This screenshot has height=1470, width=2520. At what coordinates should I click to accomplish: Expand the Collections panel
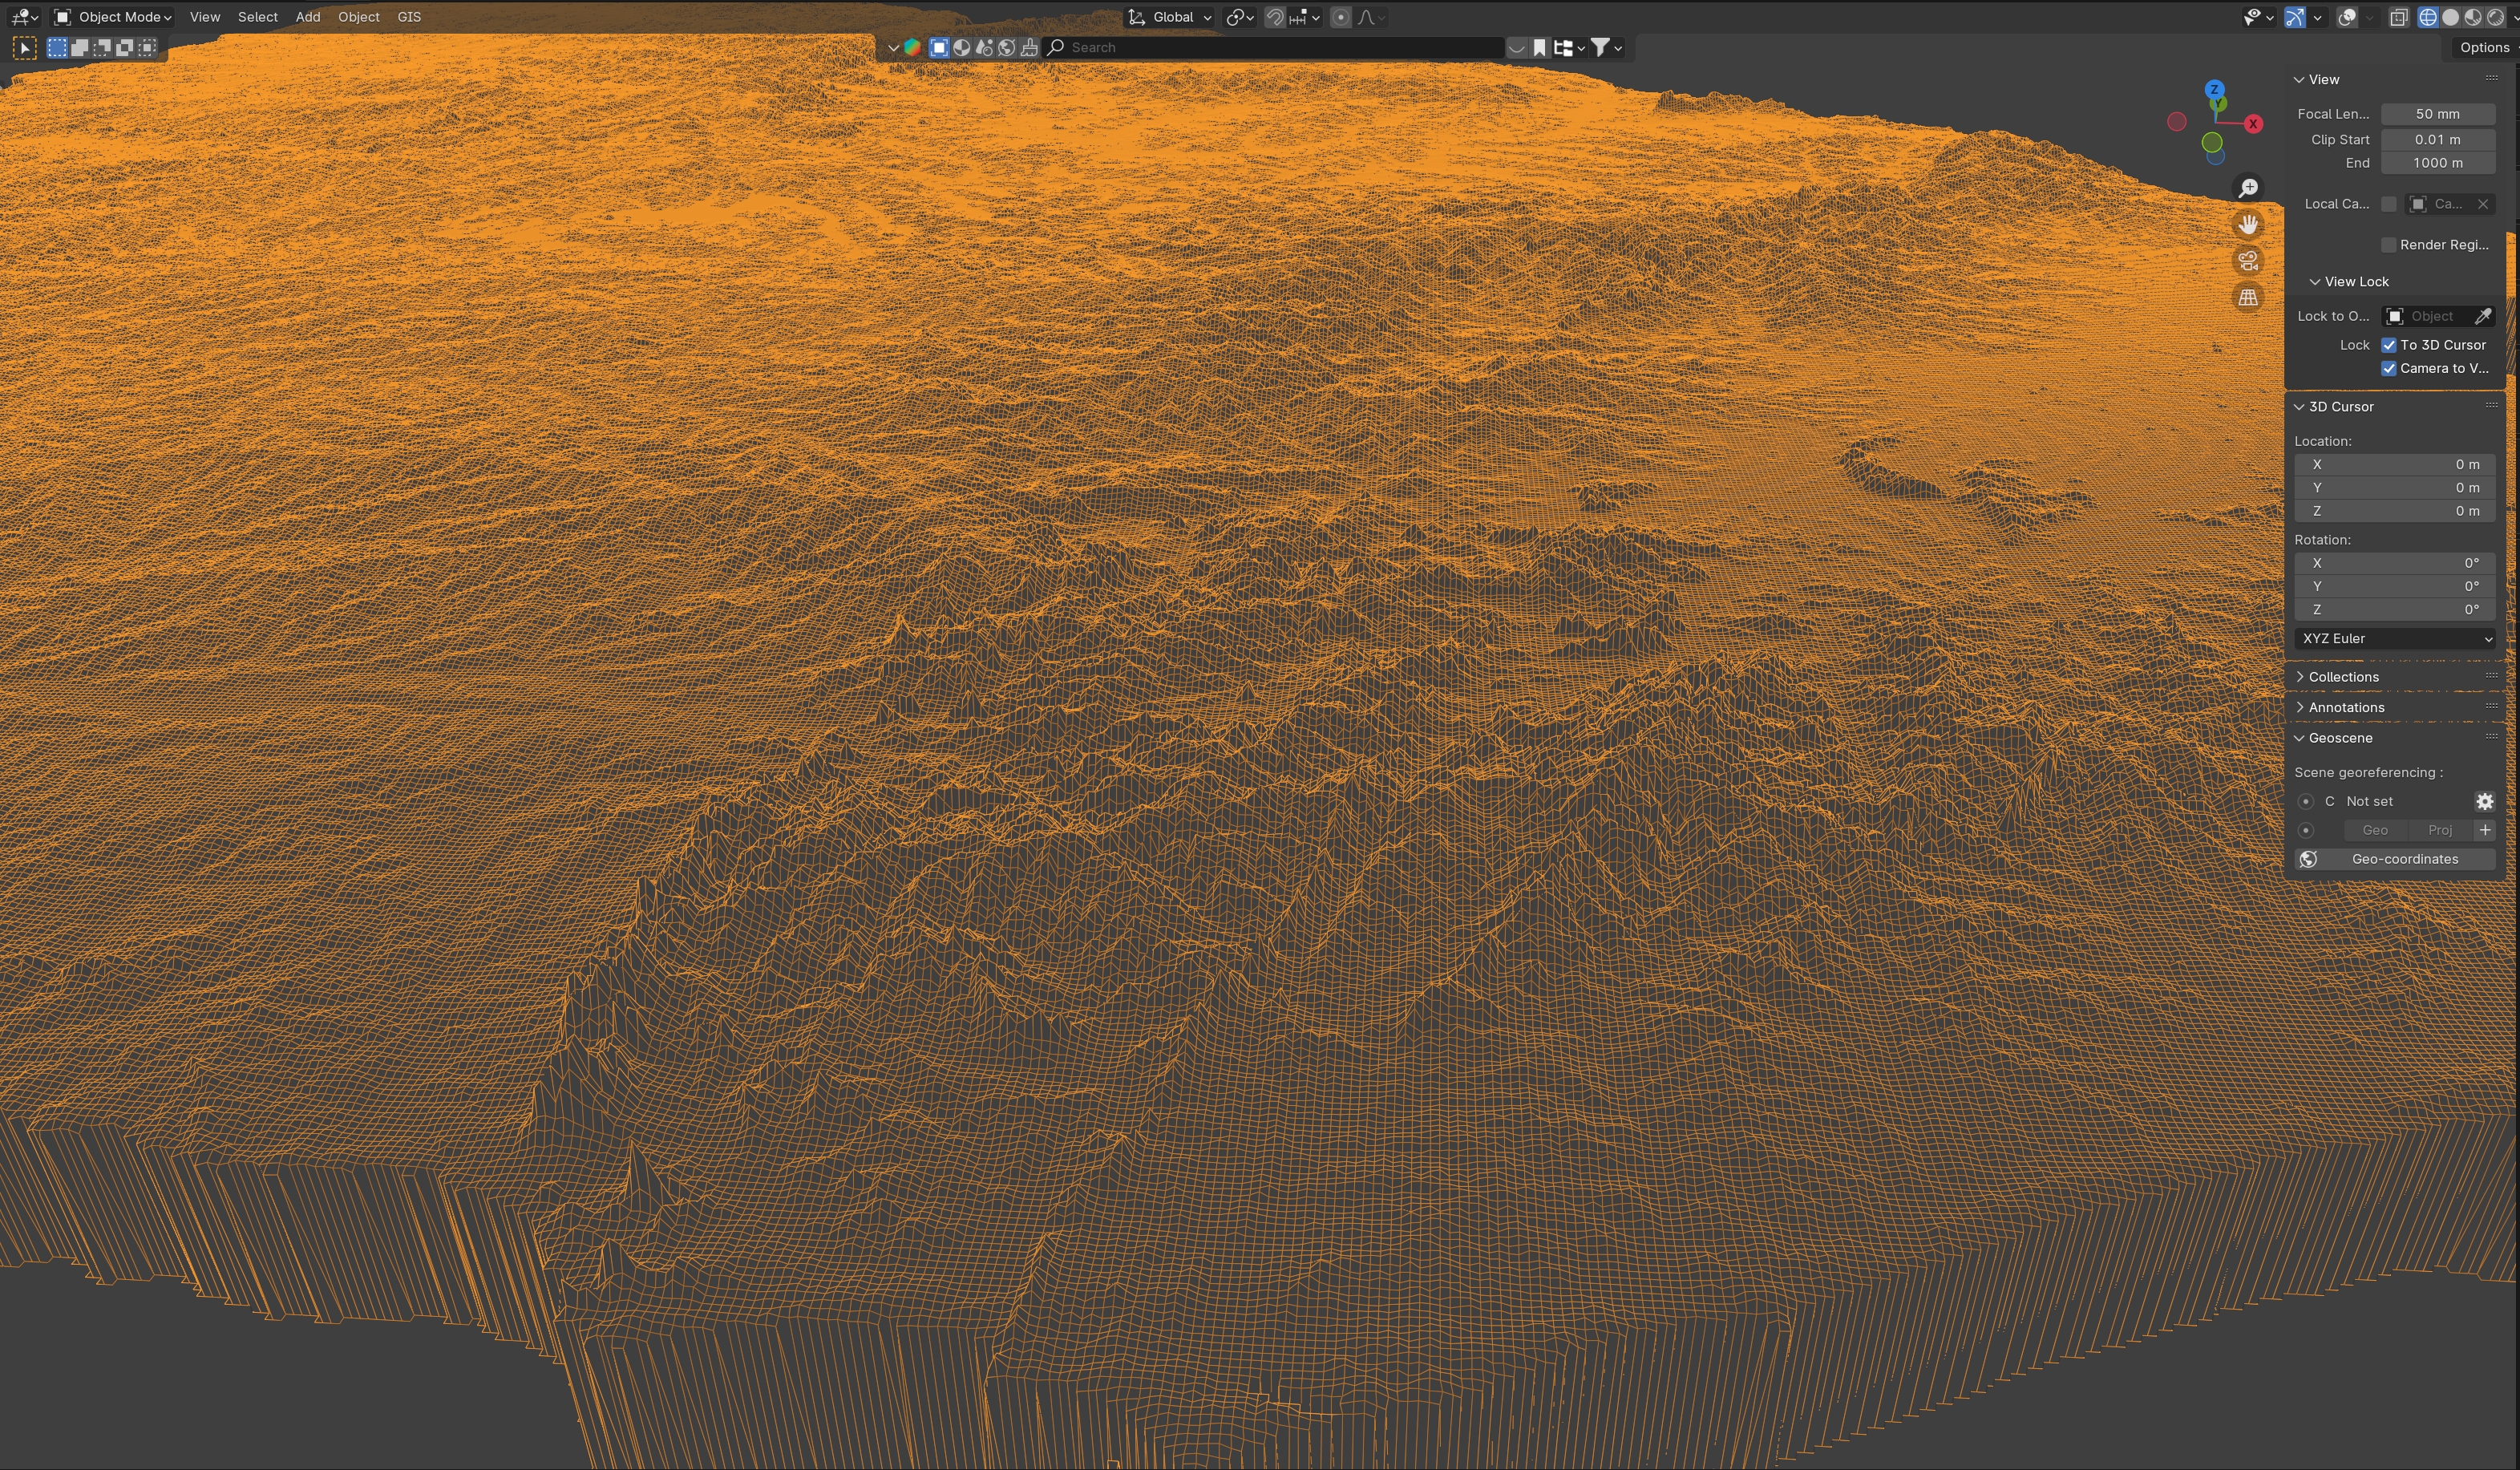click(x=2343, y=677)
